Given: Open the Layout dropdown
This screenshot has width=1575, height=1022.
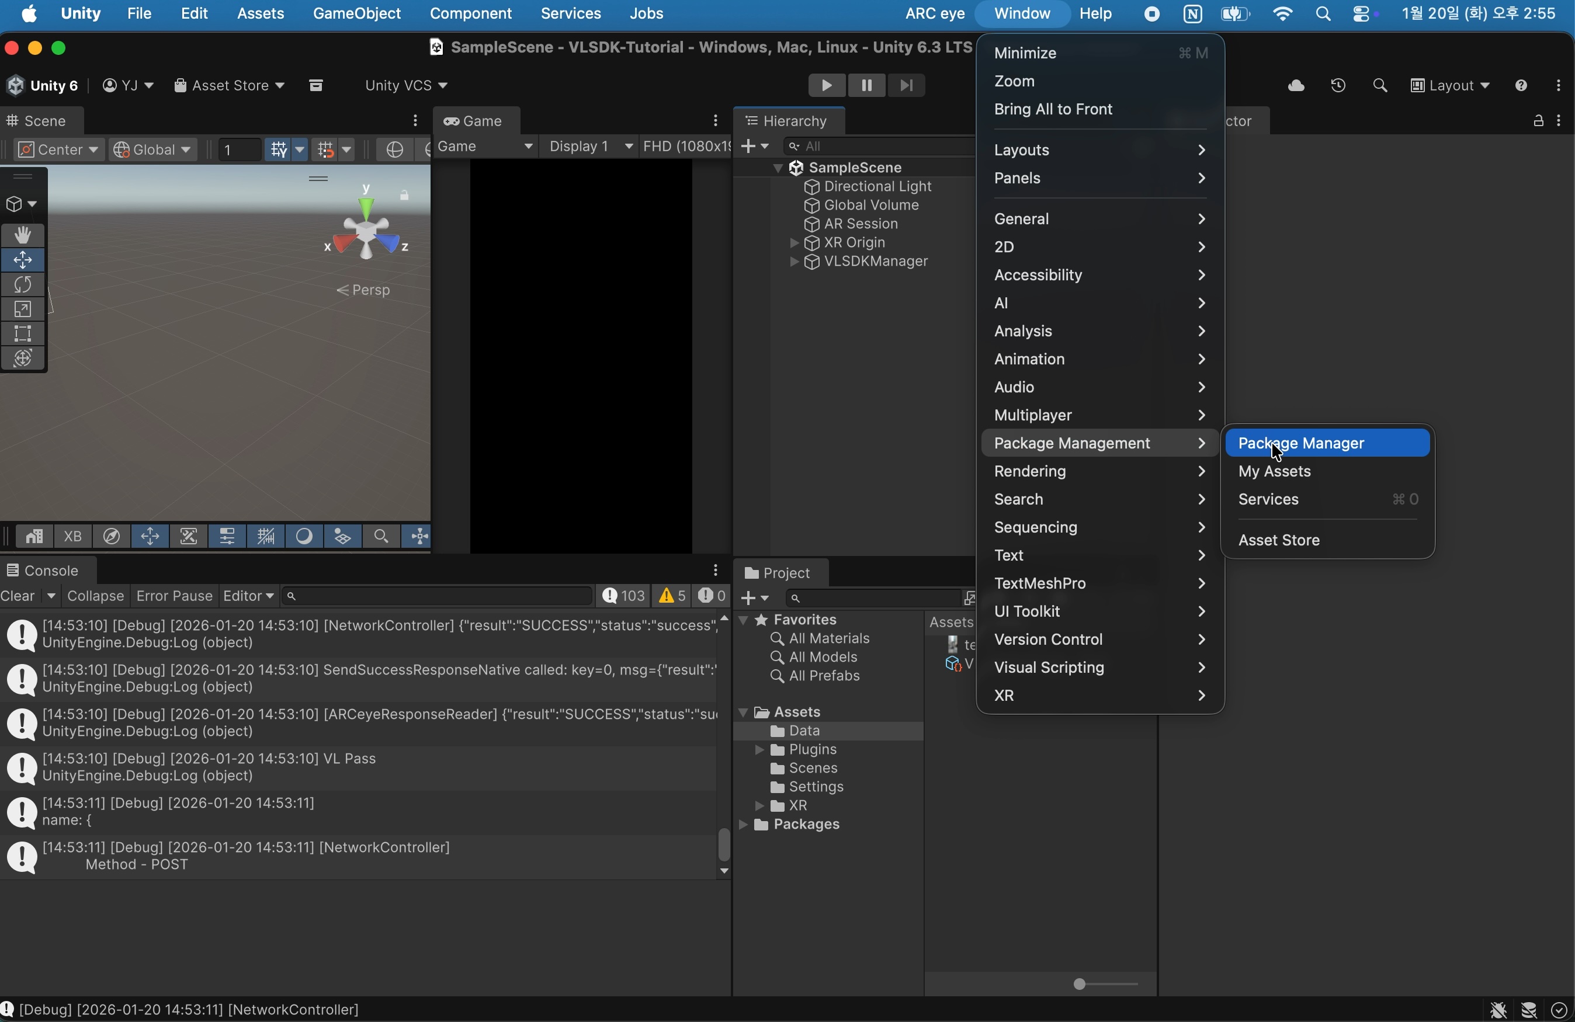Looking at the screenshot, I should (1450, 86).
